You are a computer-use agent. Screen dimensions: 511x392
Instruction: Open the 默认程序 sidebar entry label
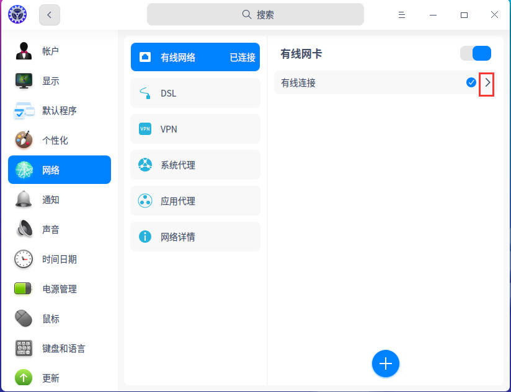(60, 111)
